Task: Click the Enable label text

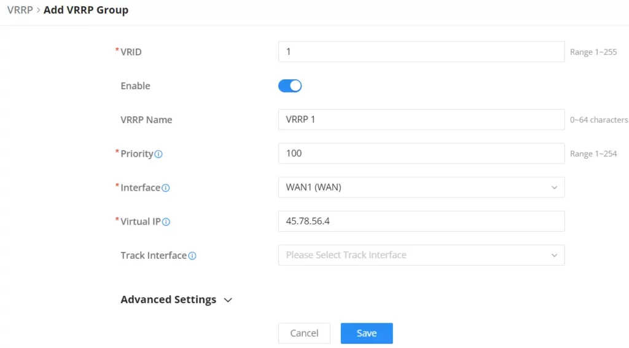Action: 135,86
